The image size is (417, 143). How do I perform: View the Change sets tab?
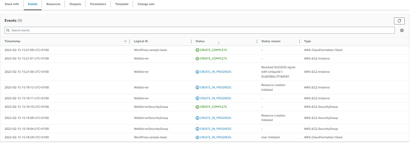pyautogui.click(x=146, y=4)
